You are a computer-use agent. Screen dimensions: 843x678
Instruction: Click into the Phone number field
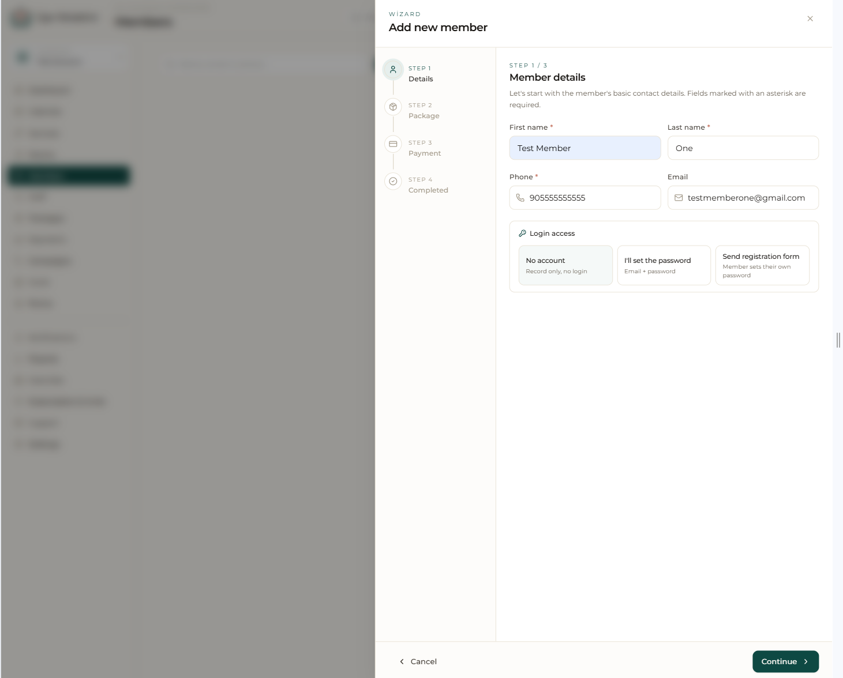coord(585,198)
